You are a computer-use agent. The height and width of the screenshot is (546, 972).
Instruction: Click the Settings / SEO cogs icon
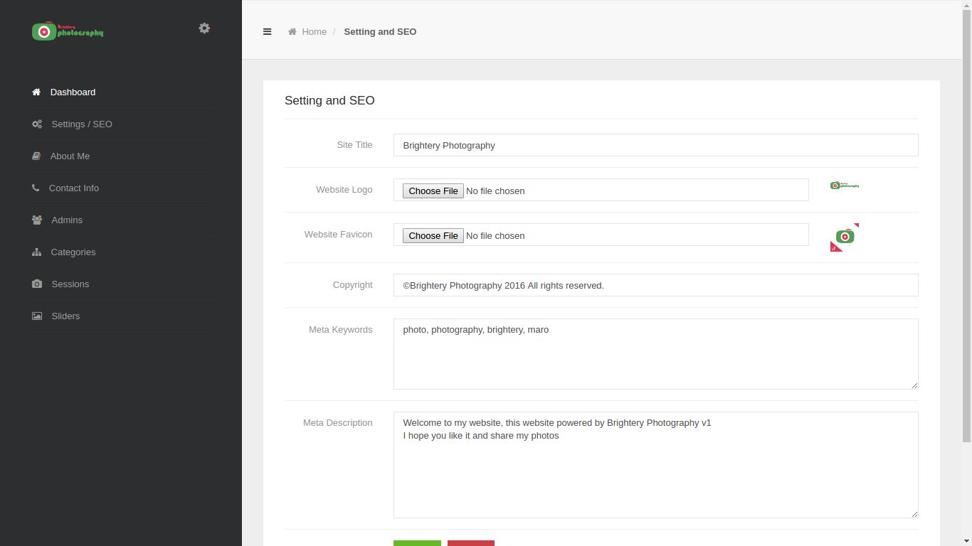[x=37, y=124]
